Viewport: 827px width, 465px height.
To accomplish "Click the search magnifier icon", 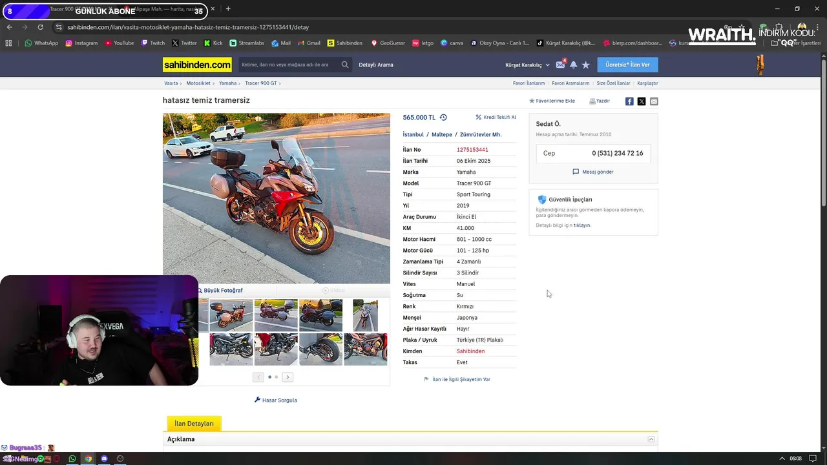I will (x=345, y=65).
